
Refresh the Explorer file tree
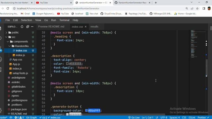coord(22,27)
